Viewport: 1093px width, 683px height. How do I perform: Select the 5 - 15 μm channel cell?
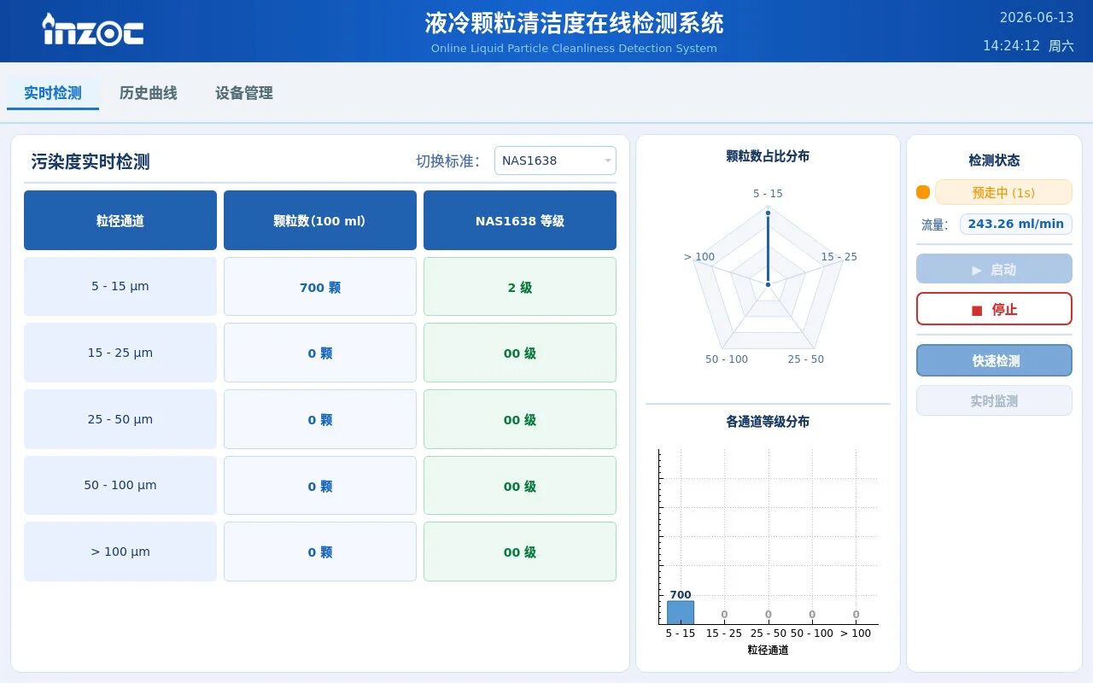[120, 286]
